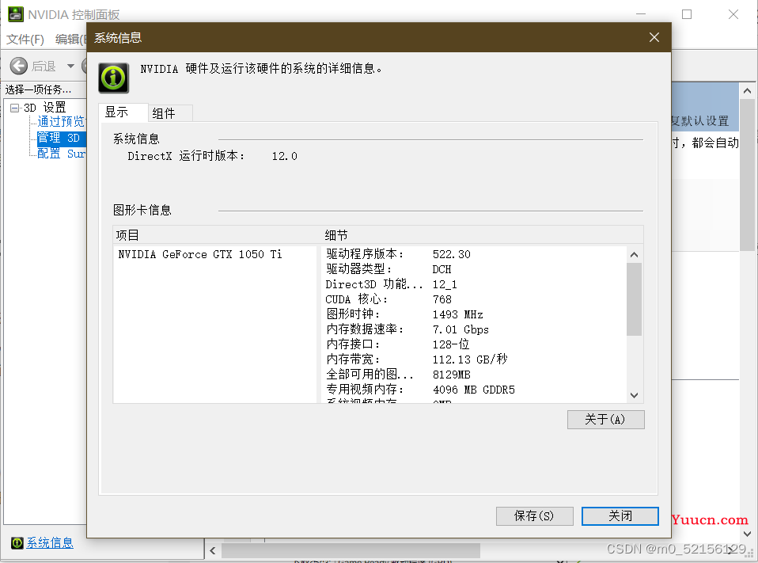Viewport: 758px width, 563px height.
Task: Select the 管理 3D tree item
Action: pos(62,138)
